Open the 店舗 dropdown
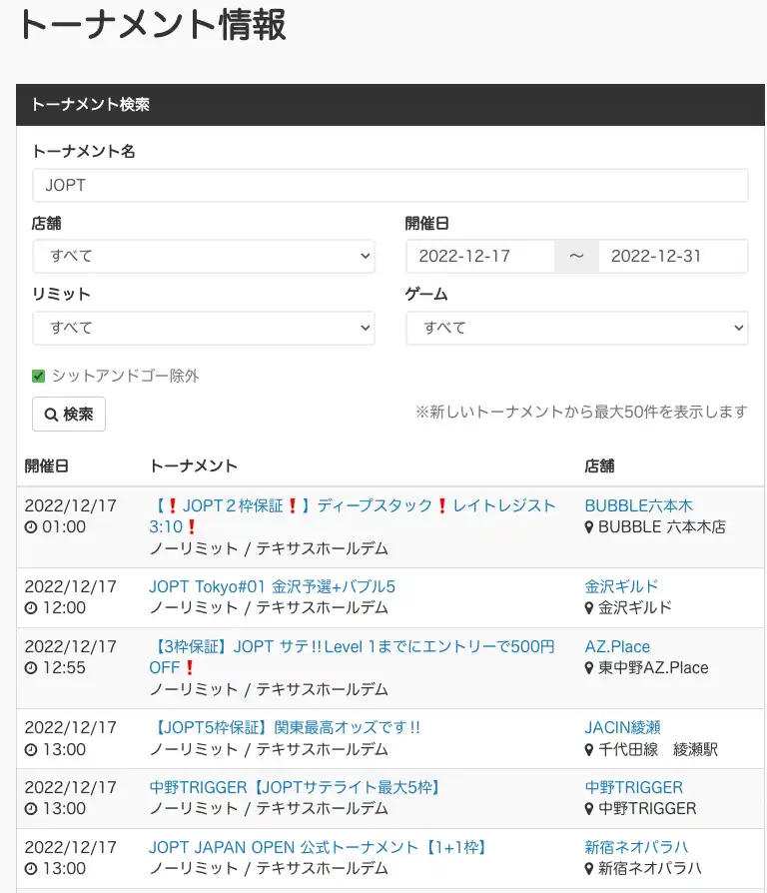Viewport: 767px width, 893px height. 204,257
